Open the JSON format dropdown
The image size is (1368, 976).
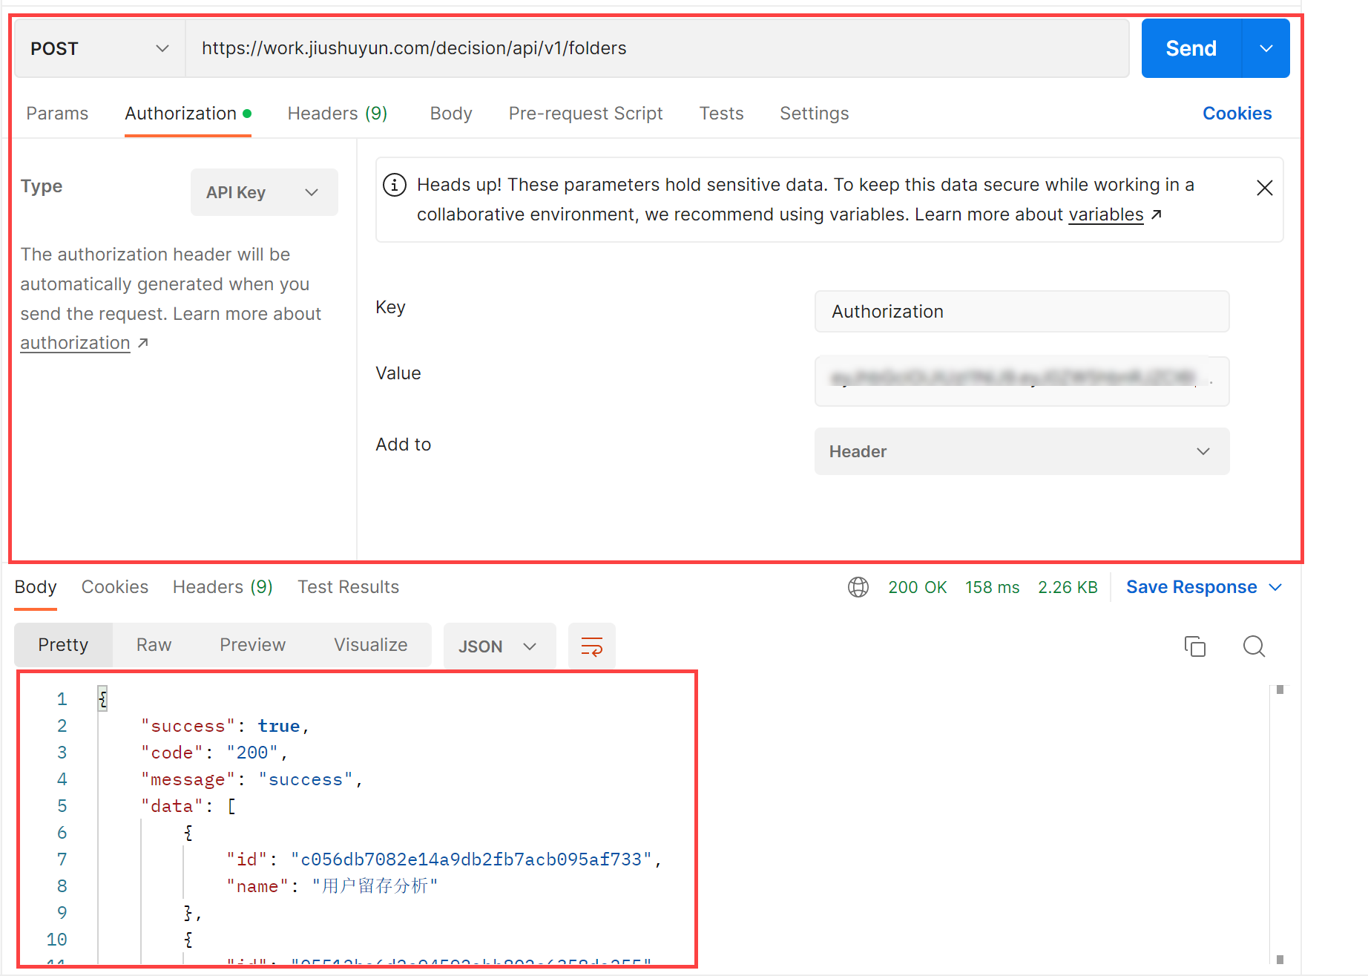tap(499, 646)
